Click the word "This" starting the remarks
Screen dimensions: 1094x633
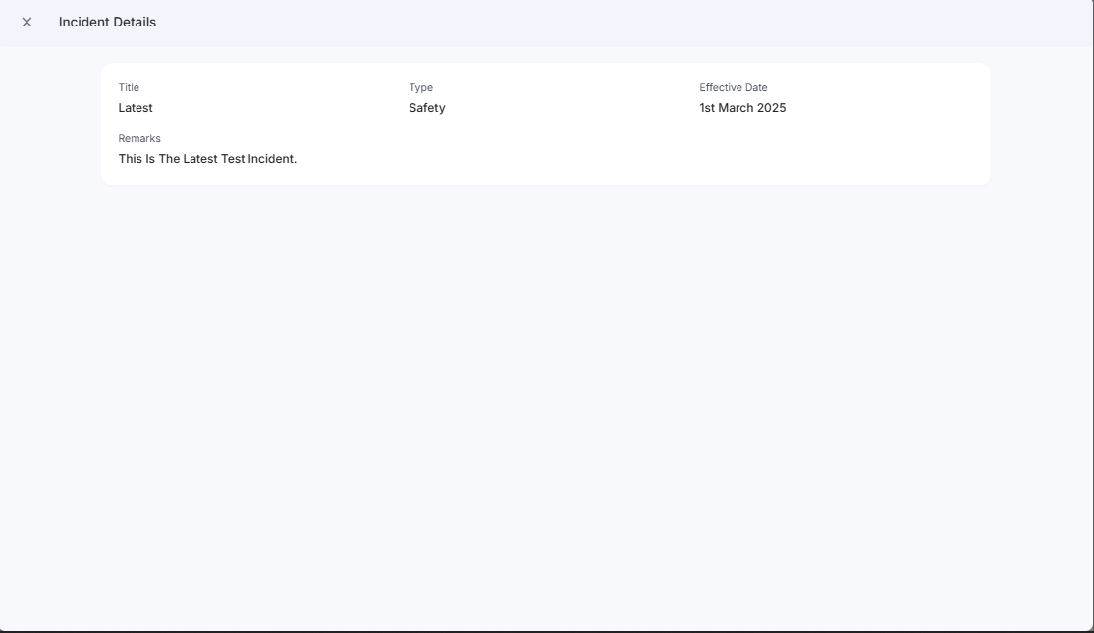click(131, 159)
